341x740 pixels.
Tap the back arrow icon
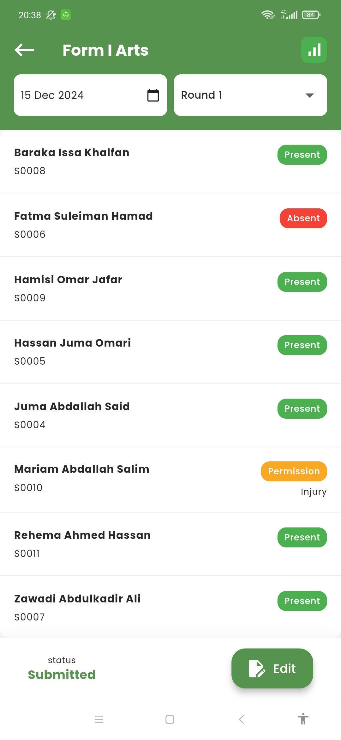click(24, 50)
